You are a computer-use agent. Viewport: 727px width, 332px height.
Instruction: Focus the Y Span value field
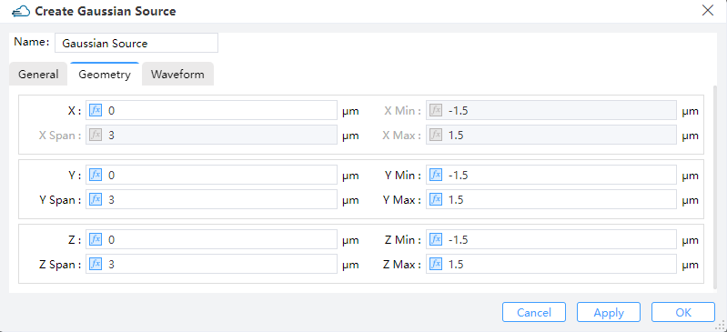pyautogui.click(x=211, y=199)
